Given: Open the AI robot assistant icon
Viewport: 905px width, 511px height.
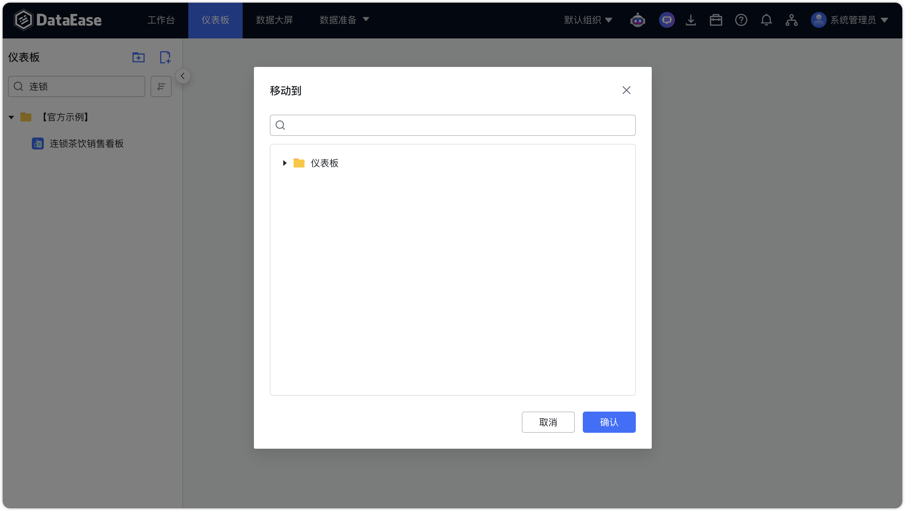Looking at the screenshot, I should click(x=638, y=20).
